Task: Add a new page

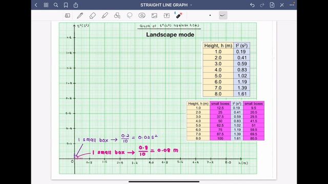Action: click(272, 5)
